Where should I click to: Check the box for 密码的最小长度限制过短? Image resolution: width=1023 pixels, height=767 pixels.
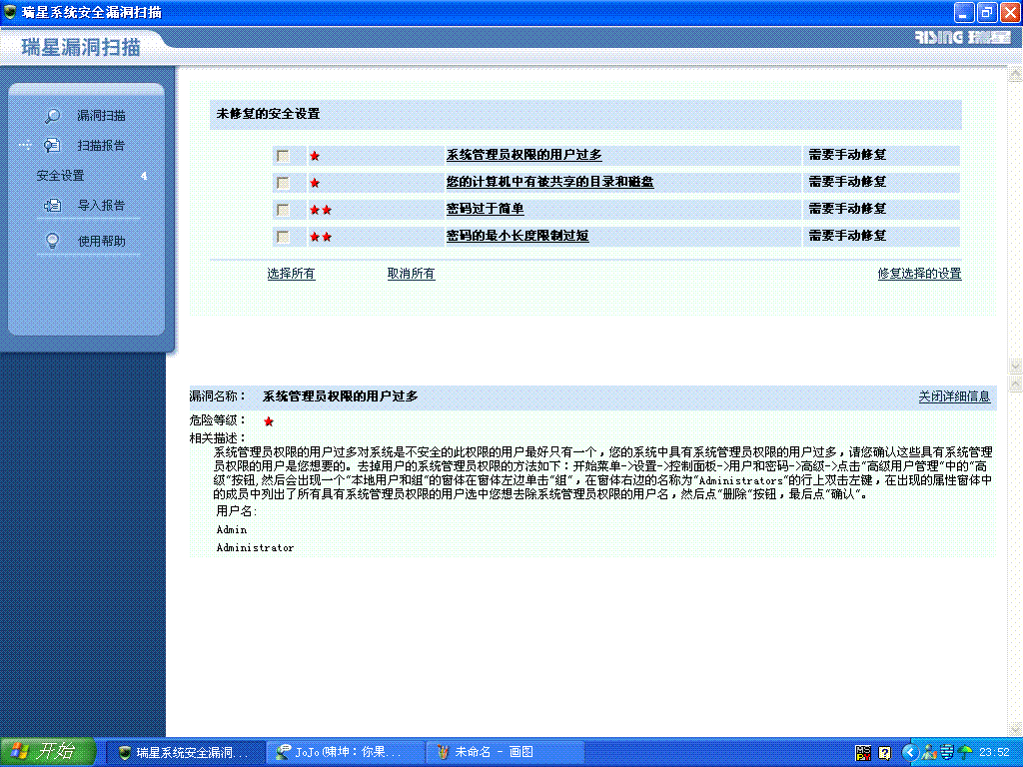(283, 237)
